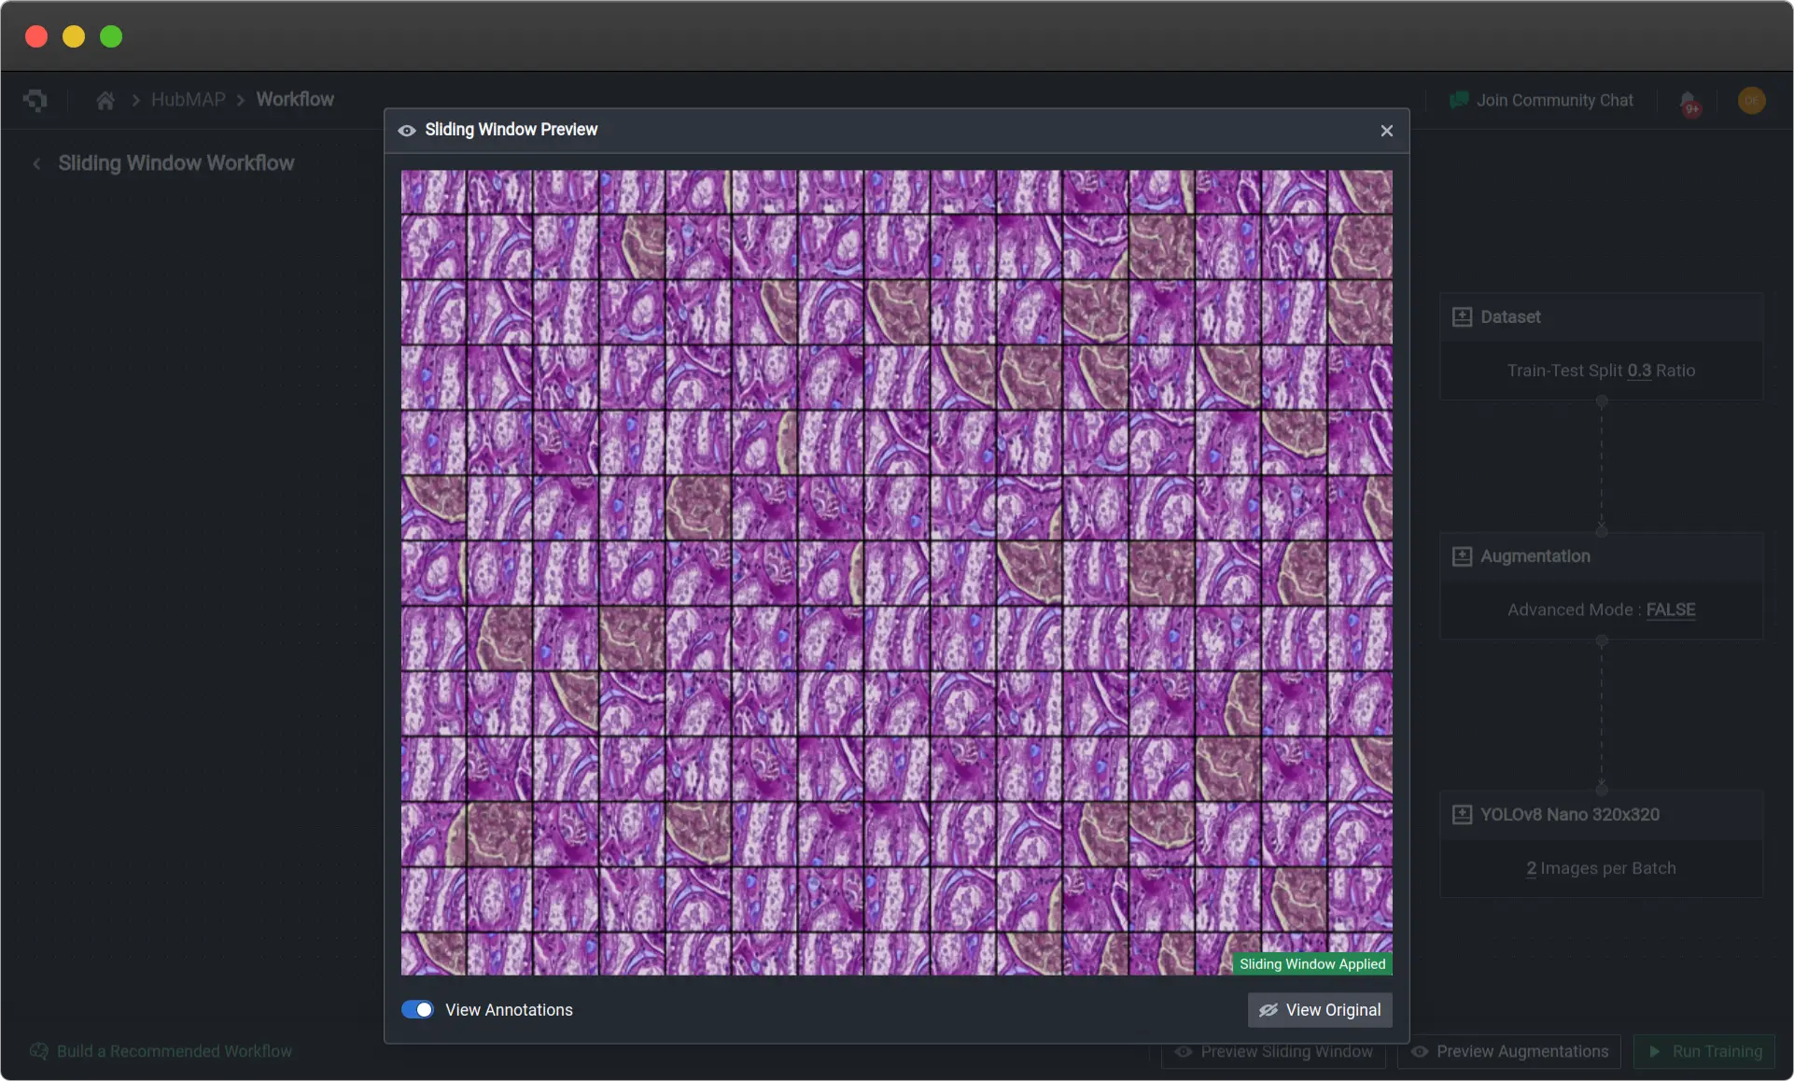Click the Run Training button

coord(1703,1051)
